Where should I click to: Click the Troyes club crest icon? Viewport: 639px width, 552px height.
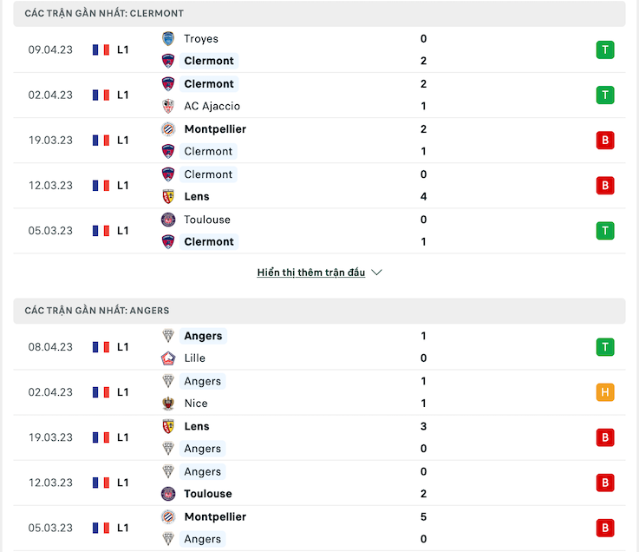click(168, 39)
